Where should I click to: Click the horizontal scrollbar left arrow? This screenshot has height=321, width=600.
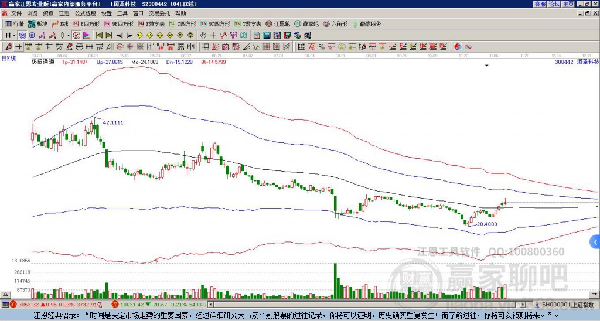coord(210,305)
